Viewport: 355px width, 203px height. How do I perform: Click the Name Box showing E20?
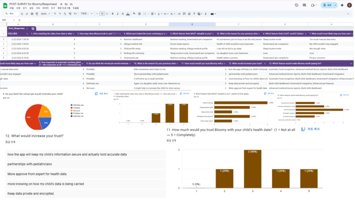pos(8,20)
